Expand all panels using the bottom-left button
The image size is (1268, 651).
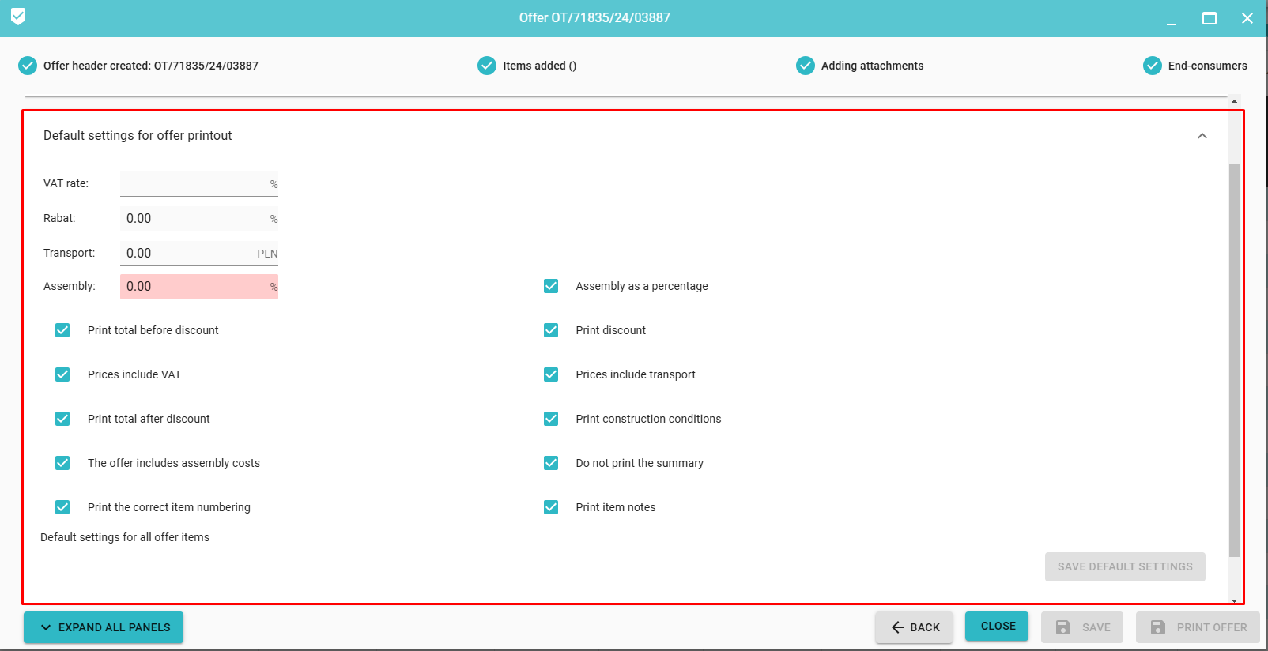click(x=104, y=627)
